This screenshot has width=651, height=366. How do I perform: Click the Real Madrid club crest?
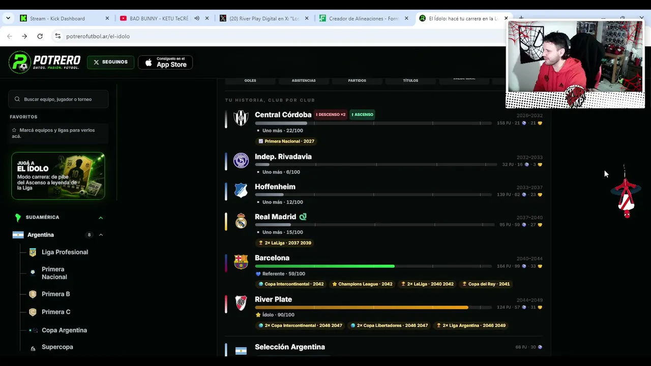click(x=241, y=221)
